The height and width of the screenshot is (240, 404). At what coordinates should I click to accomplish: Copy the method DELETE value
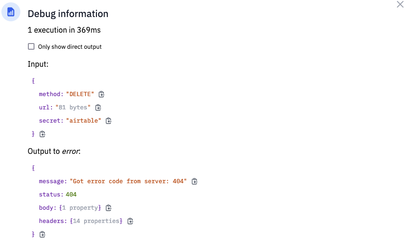102,94
